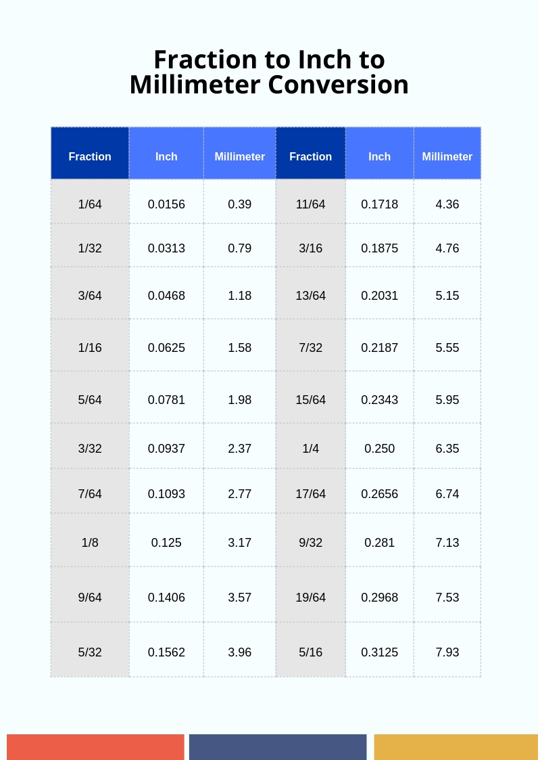
Task: Click the yellow footer color block
Action: click(x=456, y=747)
